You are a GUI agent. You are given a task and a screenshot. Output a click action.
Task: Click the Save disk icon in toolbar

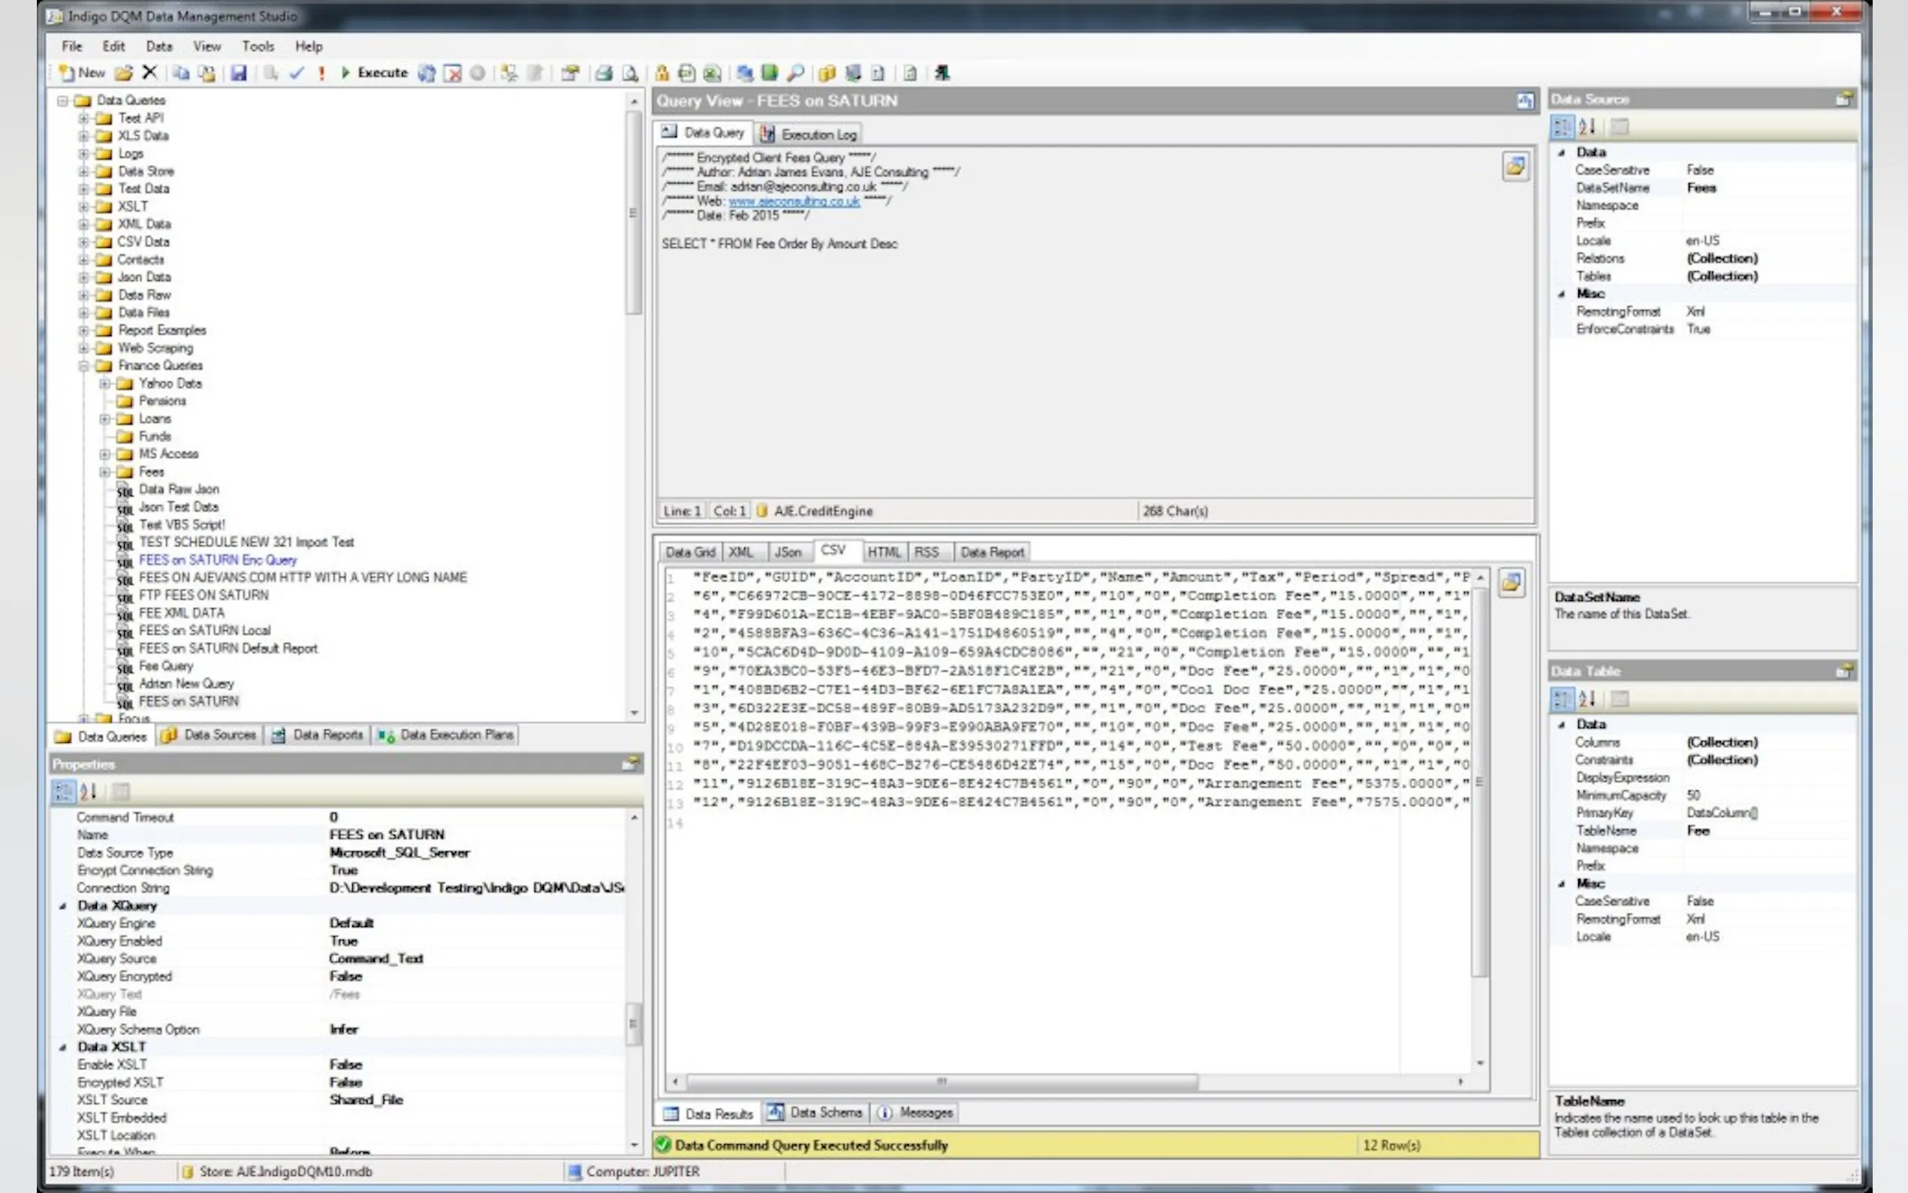pos(238,74)
